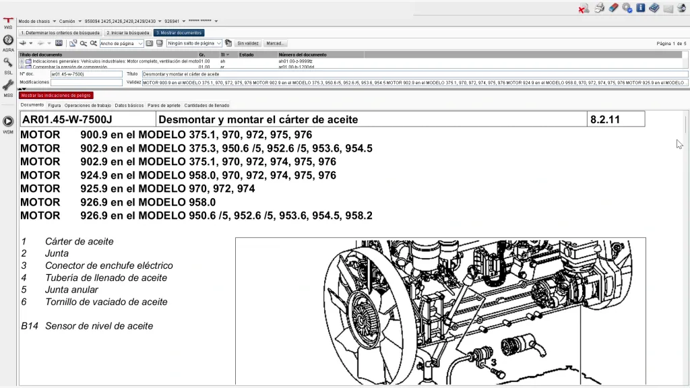This screenshot has width=690, height=388.
Task: Click the engine illustration figure
Action: (x=441, y=311)
